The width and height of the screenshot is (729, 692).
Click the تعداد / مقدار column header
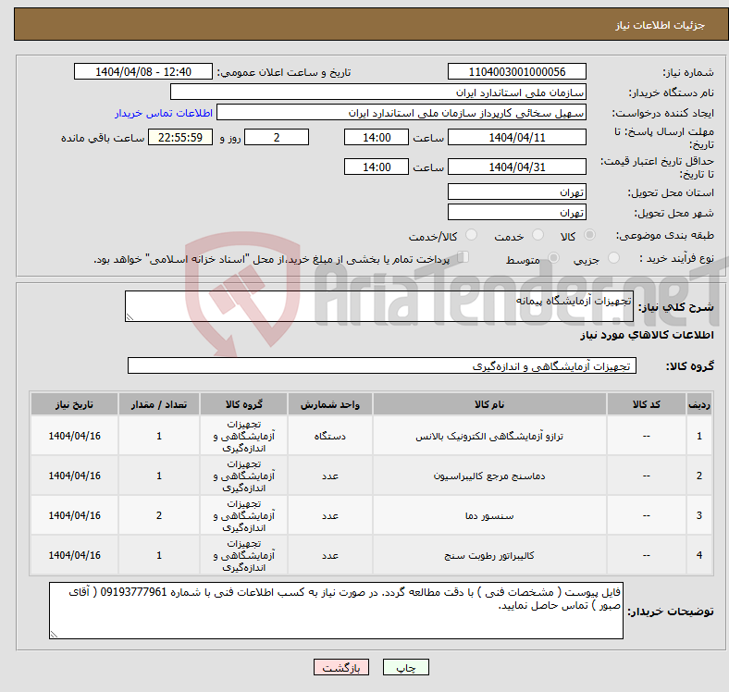(159, 404)
